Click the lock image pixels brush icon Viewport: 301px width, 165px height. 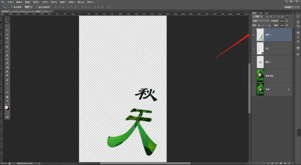263,25
